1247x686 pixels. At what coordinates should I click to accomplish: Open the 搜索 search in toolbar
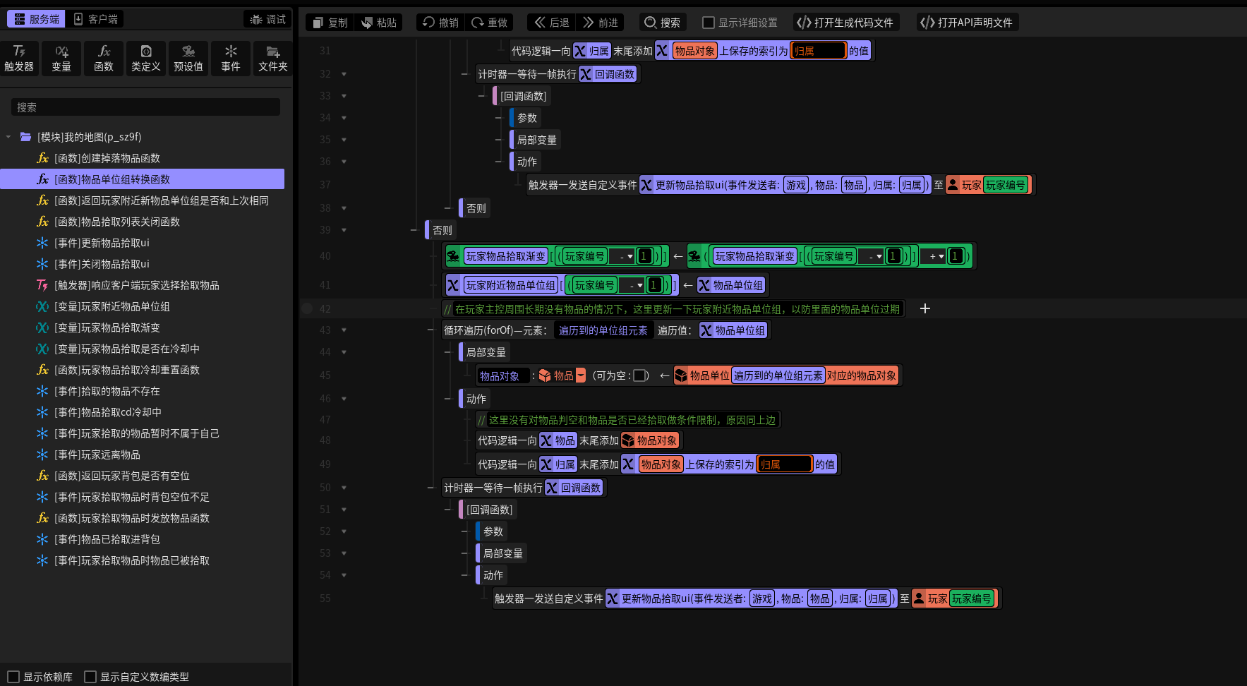(x=663, y=23)
